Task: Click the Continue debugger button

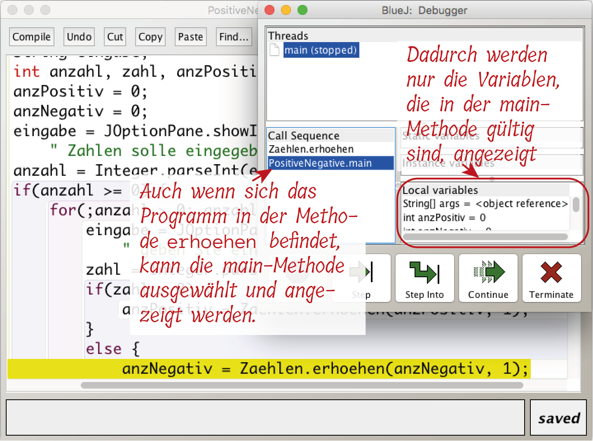Action: (488, 278)
